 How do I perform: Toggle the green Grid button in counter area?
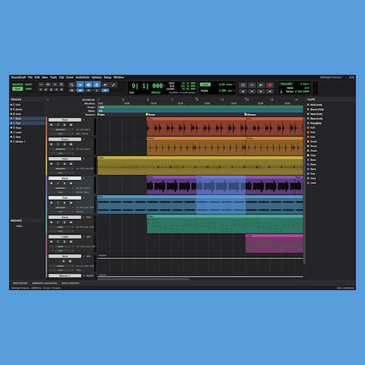pyautogui.click(x=205, y=85)
